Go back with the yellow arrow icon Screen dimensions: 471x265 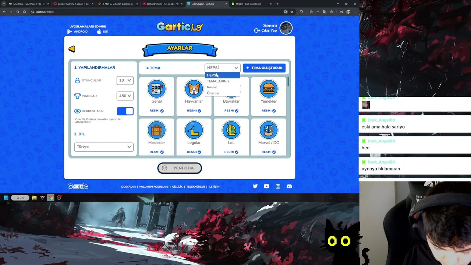(x=72, y=49)
